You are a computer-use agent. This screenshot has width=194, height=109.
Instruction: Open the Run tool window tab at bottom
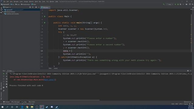pos(24,102)
